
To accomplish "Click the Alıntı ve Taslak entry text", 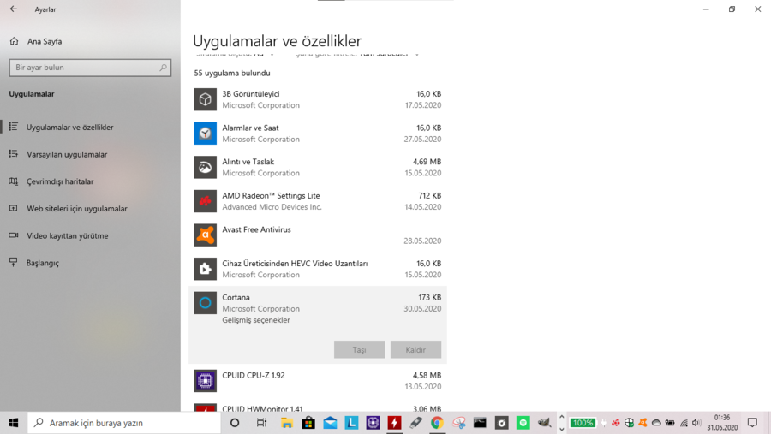I will coord(248,162).
